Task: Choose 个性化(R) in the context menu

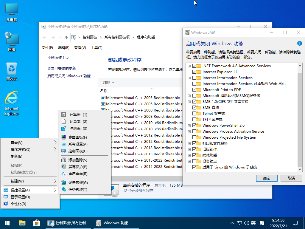Action: tap(30, 204)
